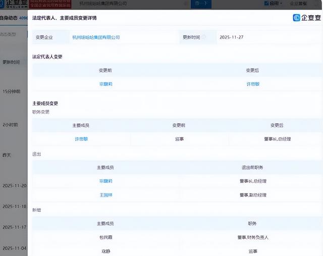
Task: Clear the search field with the x icon
Action: point(185,4)
